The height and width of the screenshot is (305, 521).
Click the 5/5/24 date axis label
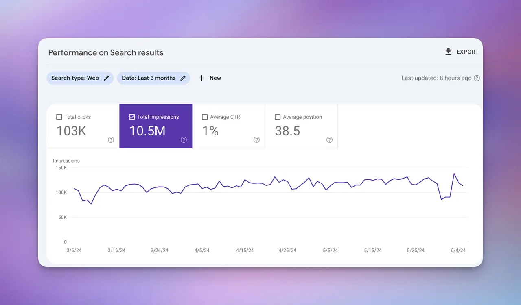(330, 251)
